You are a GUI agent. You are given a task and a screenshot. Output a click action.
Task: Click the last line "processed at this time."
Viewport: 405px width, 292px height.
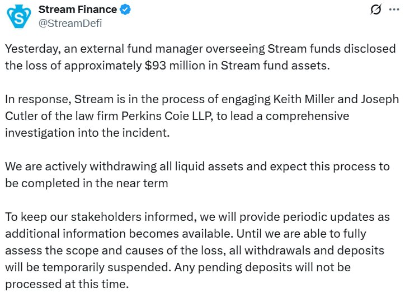pos(67,284)
